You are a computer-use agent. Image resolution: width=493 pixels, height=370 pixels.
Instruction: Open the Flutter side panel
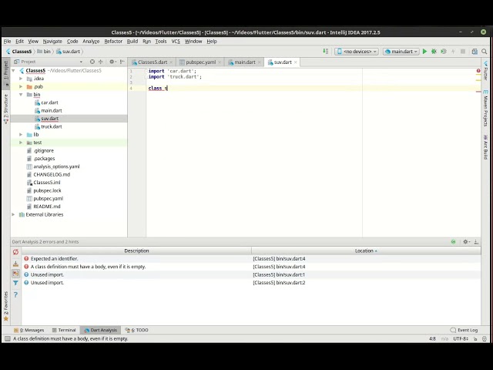pos(485,71)
